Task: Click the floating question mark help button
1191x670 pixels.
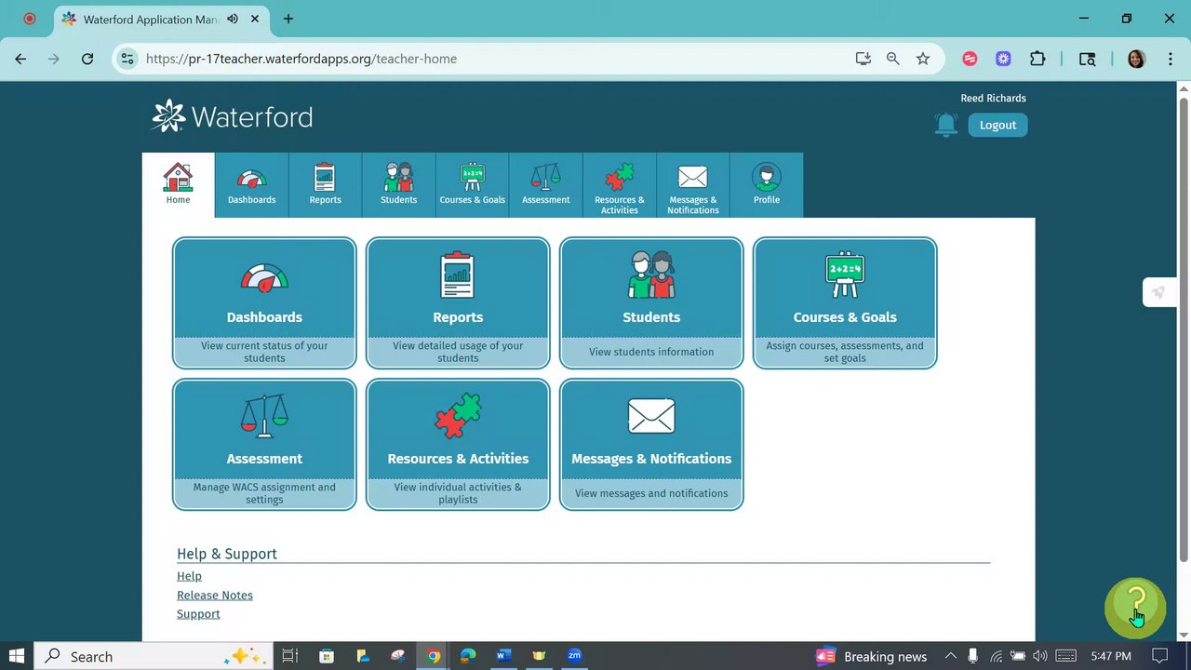Action: coord(1135,608)
